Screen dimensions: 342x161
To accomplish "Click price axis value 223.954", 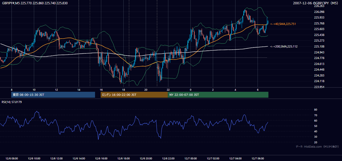I will (319, 87).
